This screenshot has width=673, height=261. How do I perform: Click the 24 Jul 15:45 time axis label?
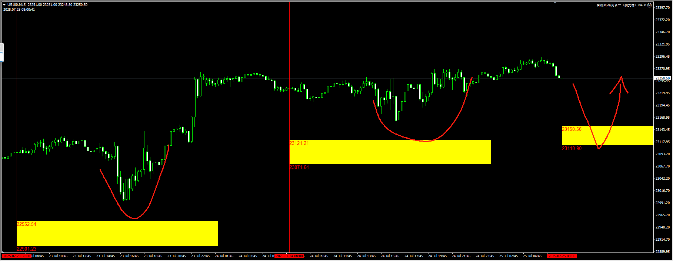(390, 256)
